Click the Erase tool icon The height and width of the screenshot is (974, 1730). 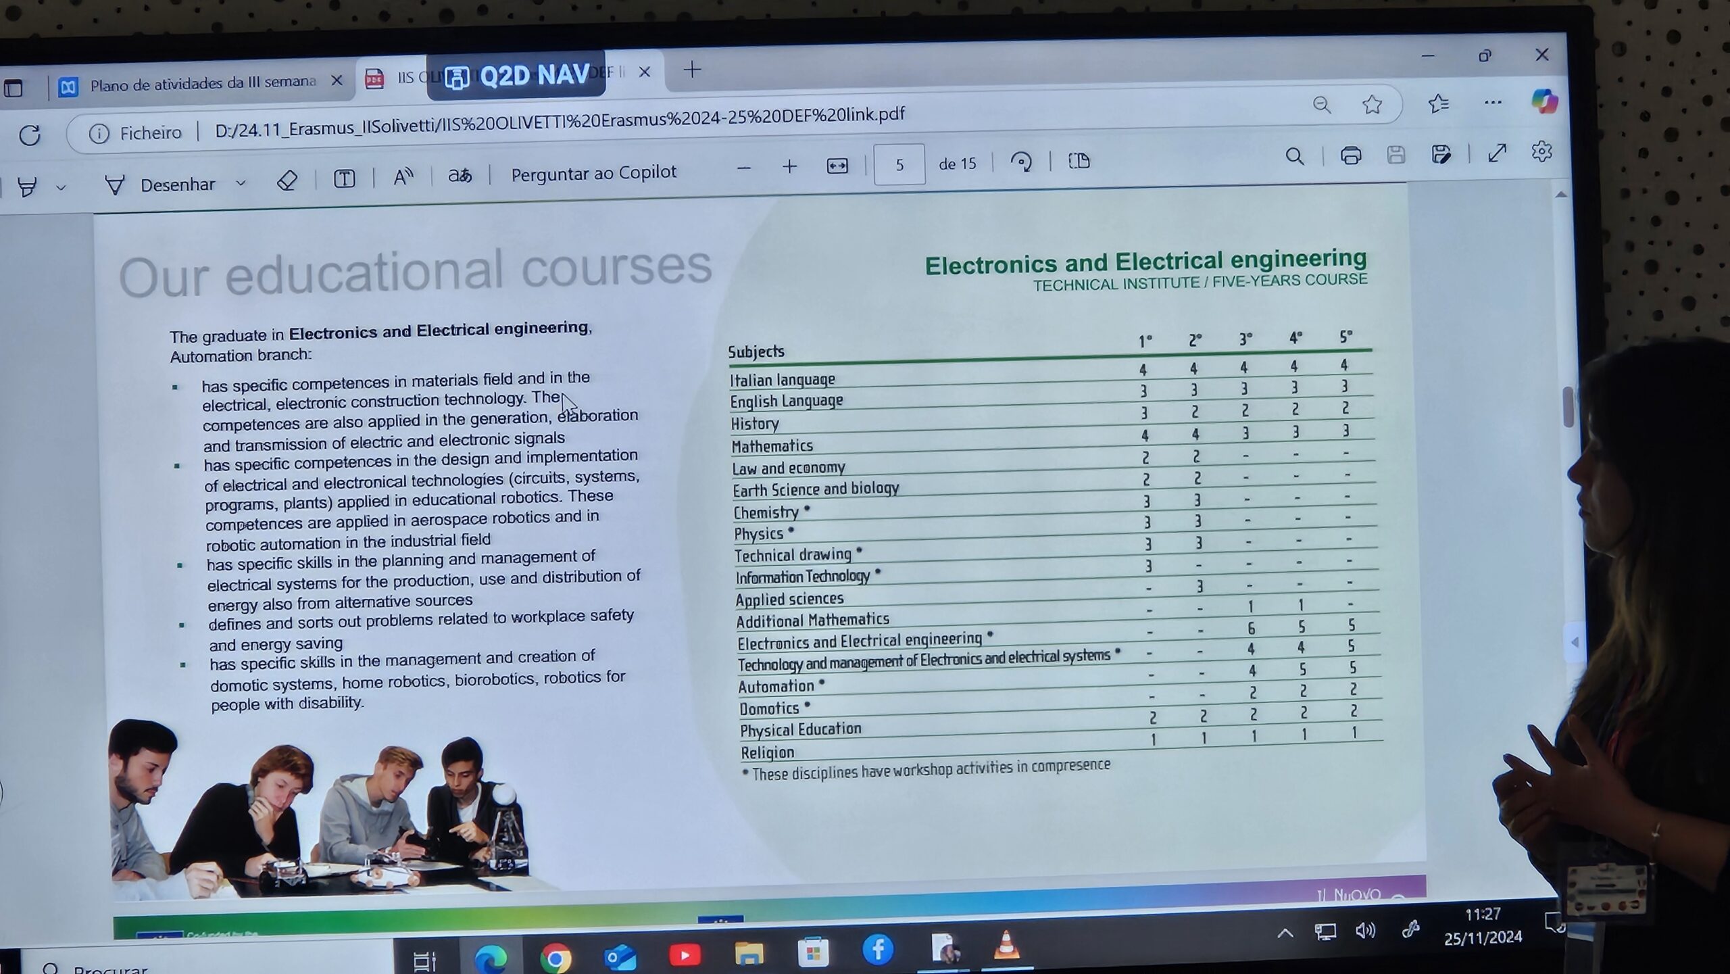pyautogui.click(x=287, y=180)
